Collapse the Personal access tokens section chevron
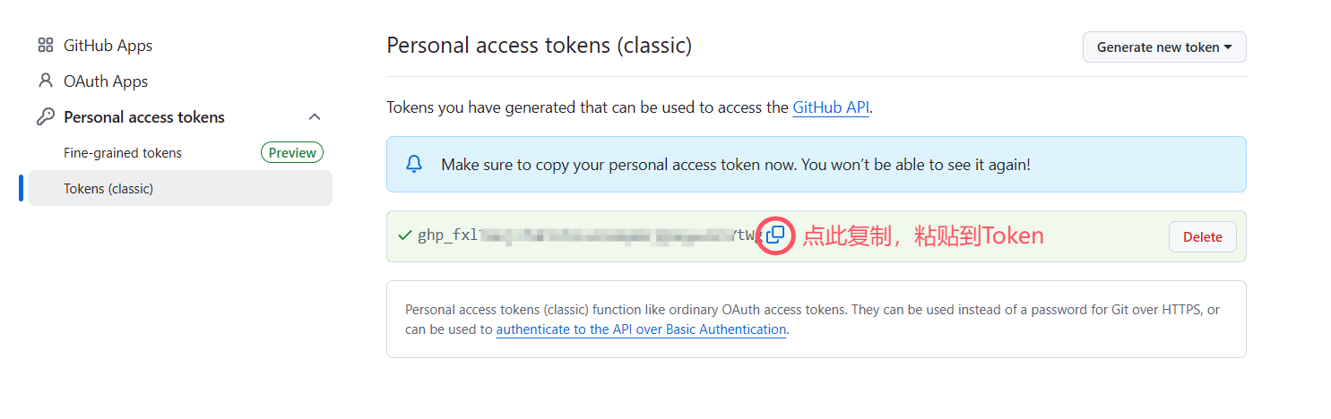The height and width of the screenshot is (419, 1331). 315,117
